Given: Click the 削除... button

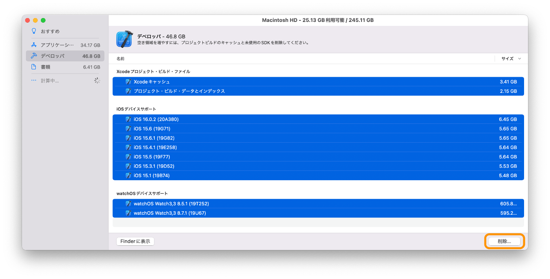Looking at the screenshot, I should coord(504,241).
